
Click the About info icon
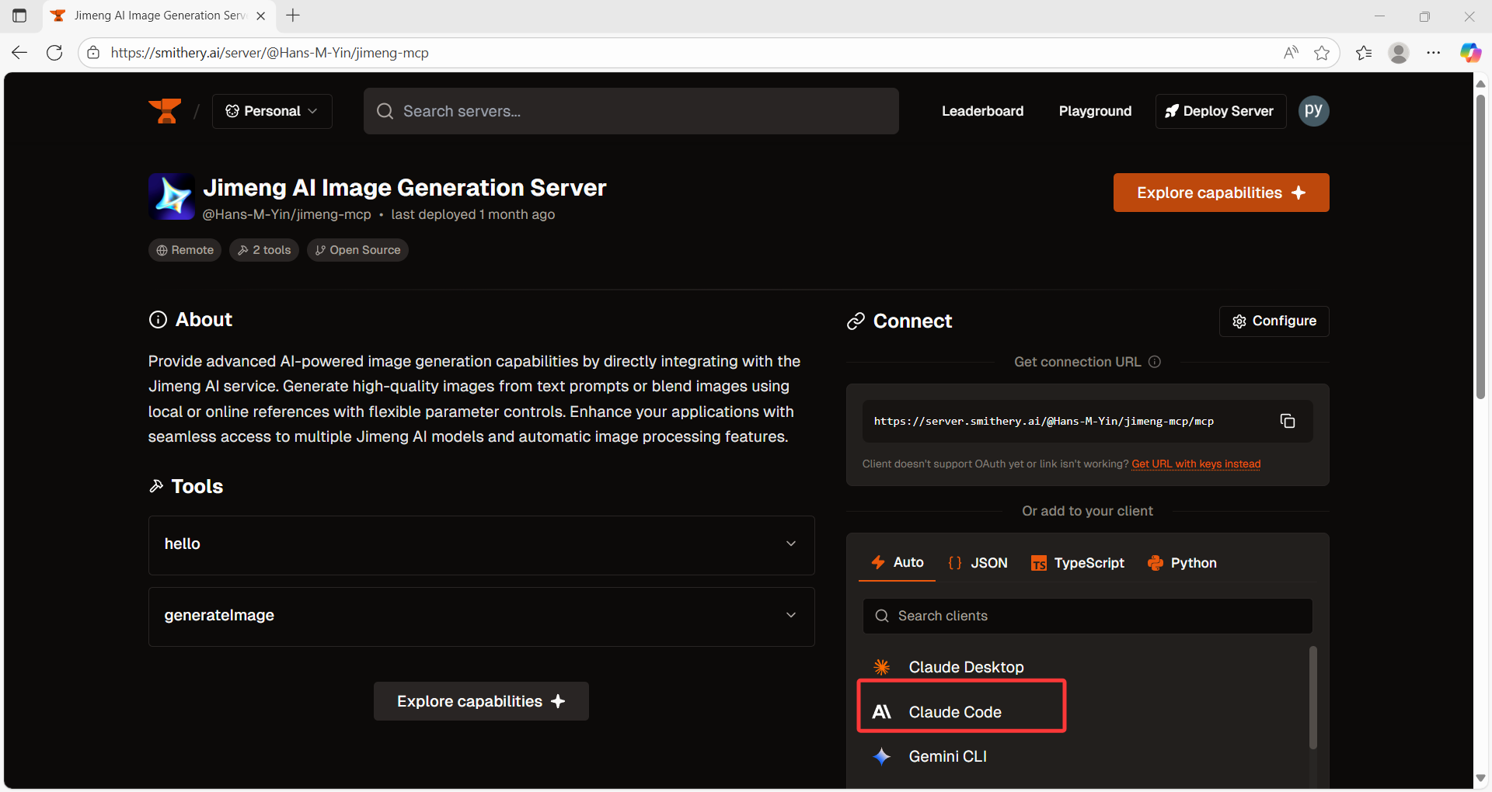[x=158, y=320]
